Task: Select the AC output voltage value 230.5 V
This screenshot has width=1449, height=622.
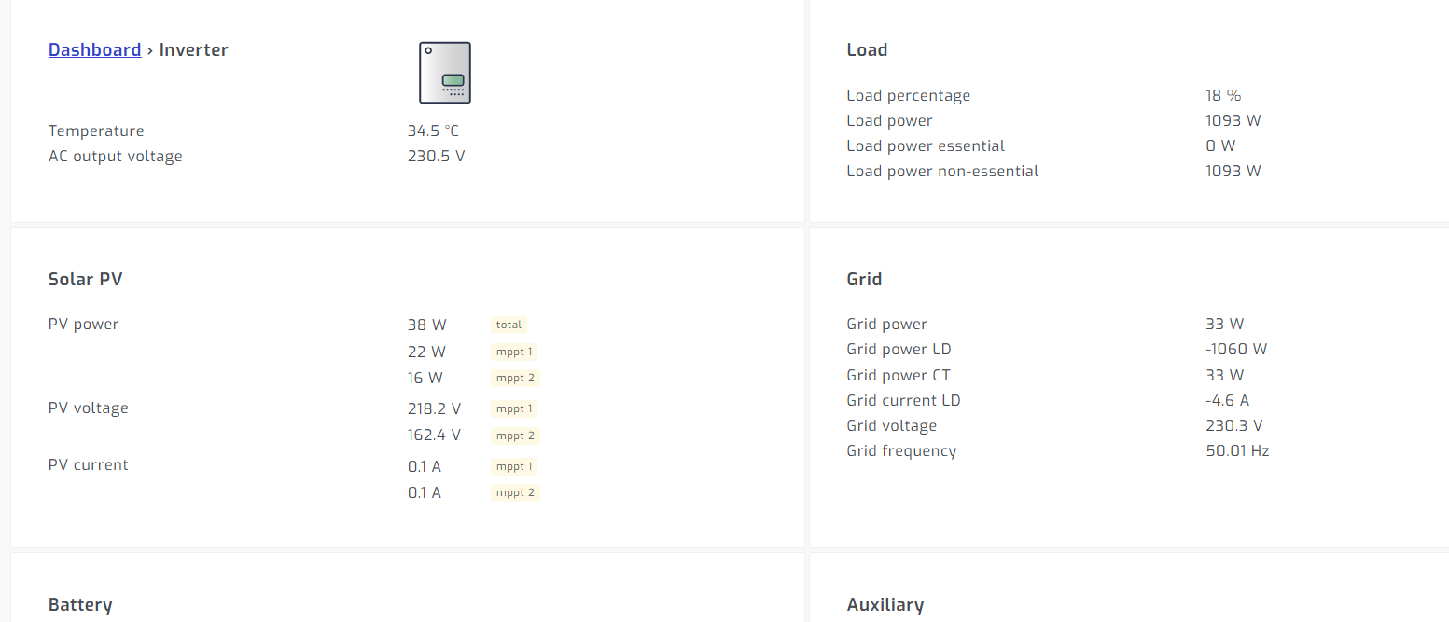Action: click(x=436, y=156)
